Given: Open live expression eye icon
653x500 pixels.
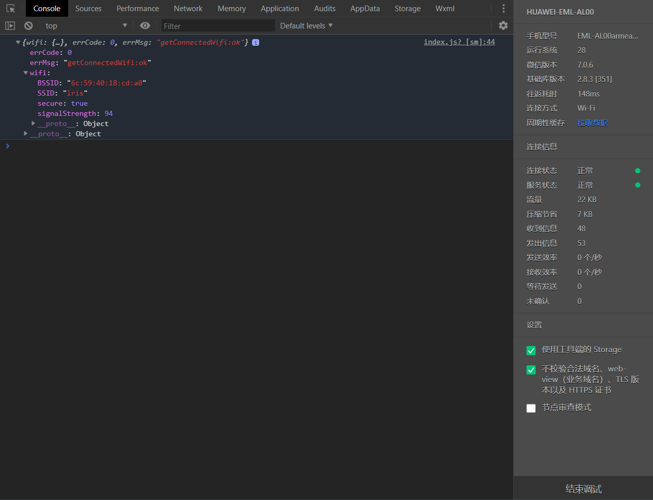Looking at the screenshot, I should coord(145,25).
